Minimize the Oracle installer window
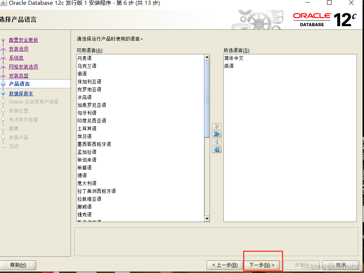Screen dimensions: 364x273 (308, 3)
